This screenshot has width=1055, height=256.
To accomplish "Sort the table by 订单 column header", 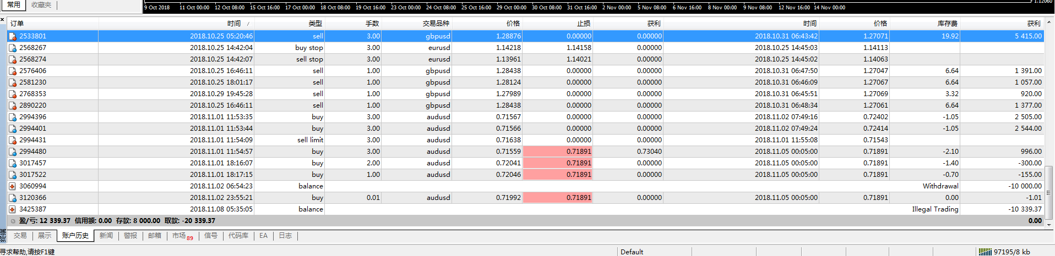I will tap(17, 24).
